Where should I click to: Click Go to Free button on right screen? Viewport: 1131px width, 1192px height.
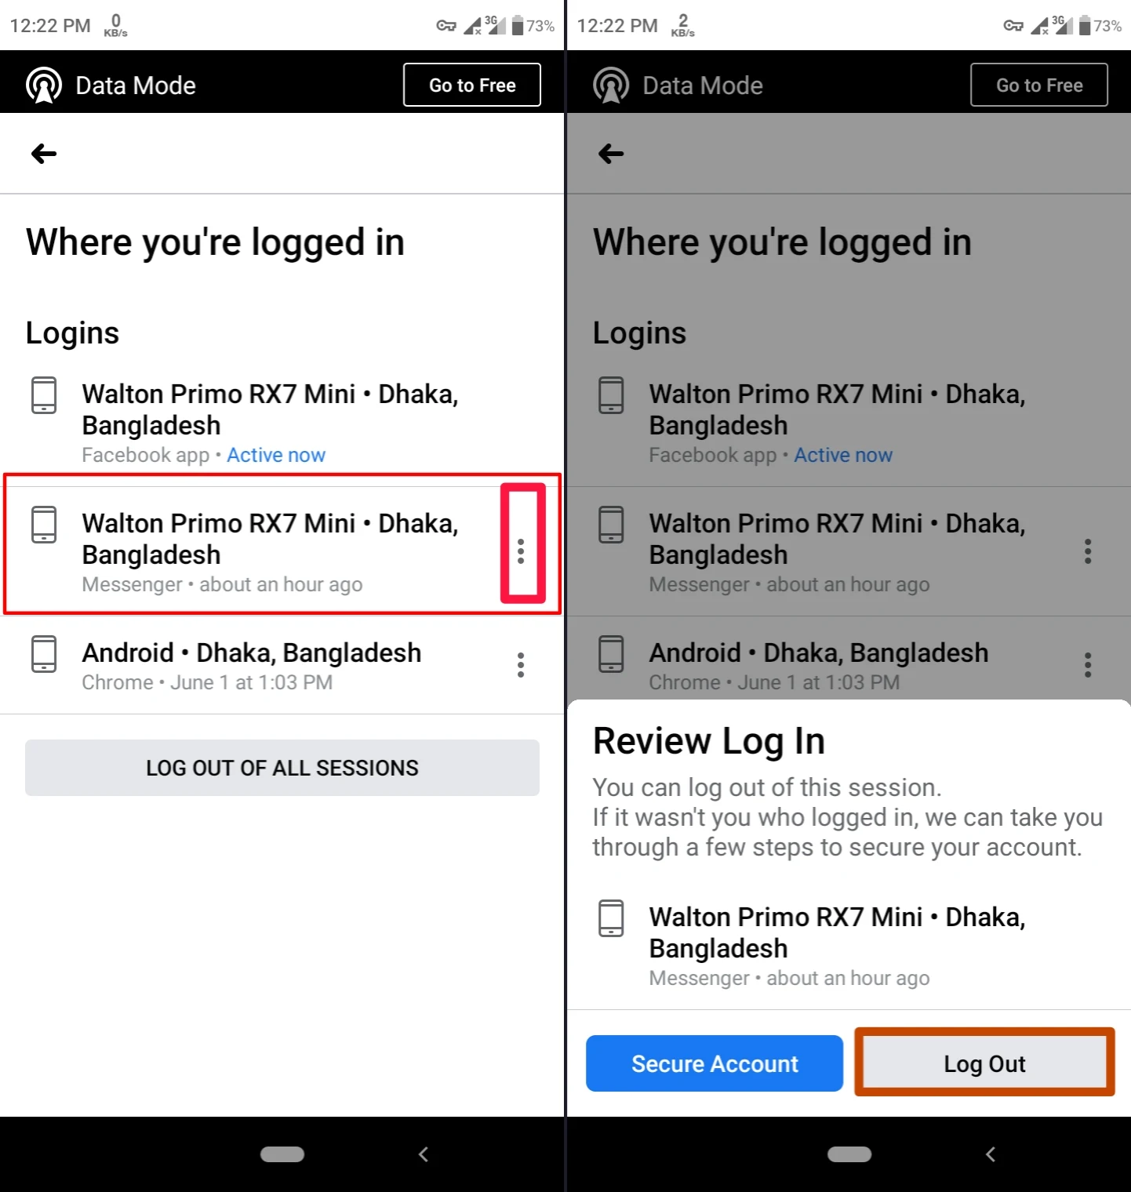click(x=1039, y=85)
